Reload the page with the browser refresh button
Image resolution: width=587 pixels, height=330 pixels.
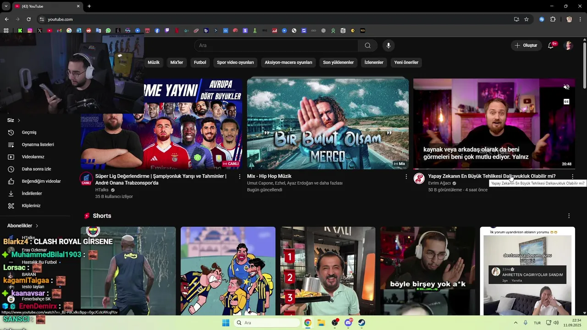pos(29,19)
